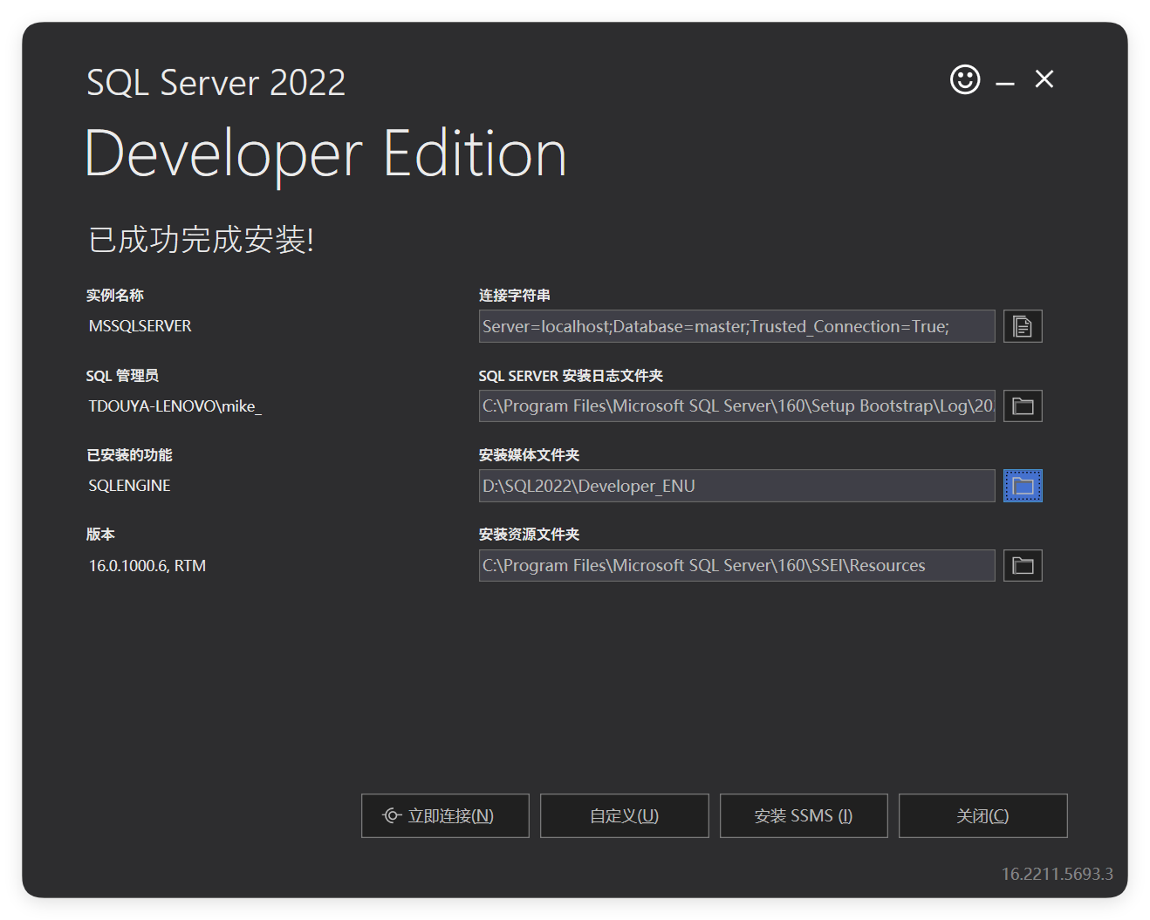
Task: Click the MSSQLSERVER instance name text
Action: point(140,326)
